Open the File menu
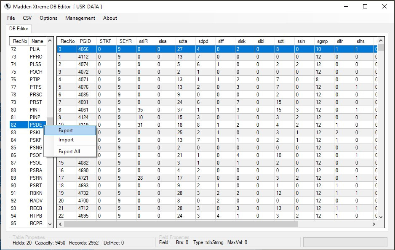Viewport: 395px width, 250px height. coord(11,18)
